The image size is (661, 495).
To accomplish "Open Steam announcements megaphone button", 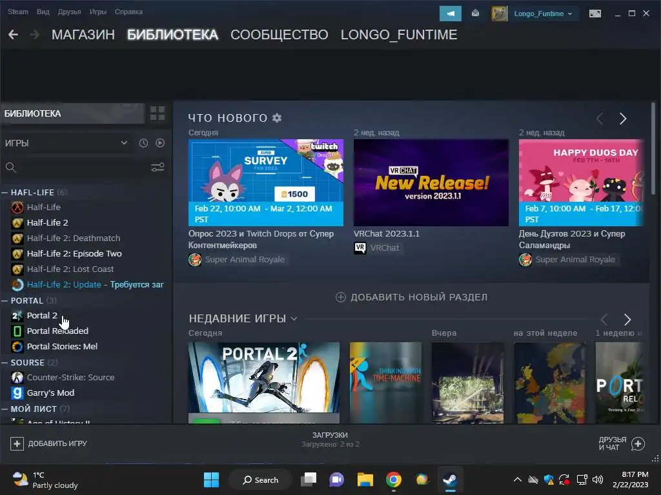I will click(450, 14).
